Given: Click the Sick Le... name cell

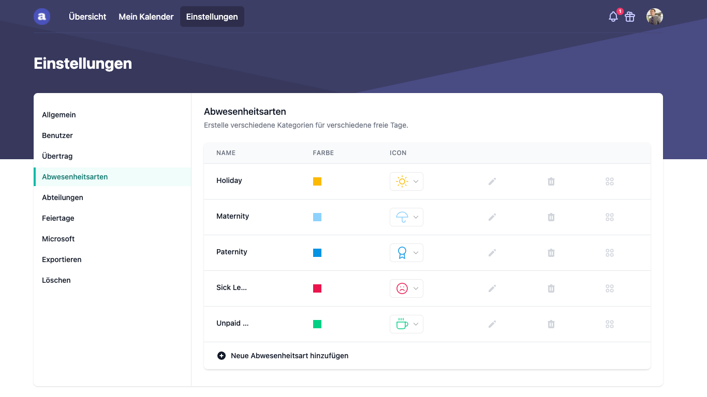Looking at the screenshot, I should (x=232, y=287).
